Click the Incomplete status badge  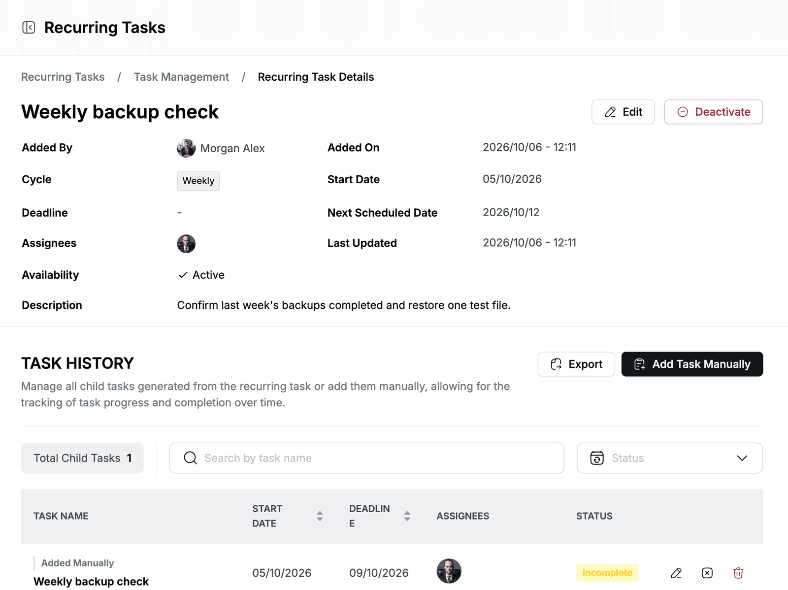coord(607,573)
